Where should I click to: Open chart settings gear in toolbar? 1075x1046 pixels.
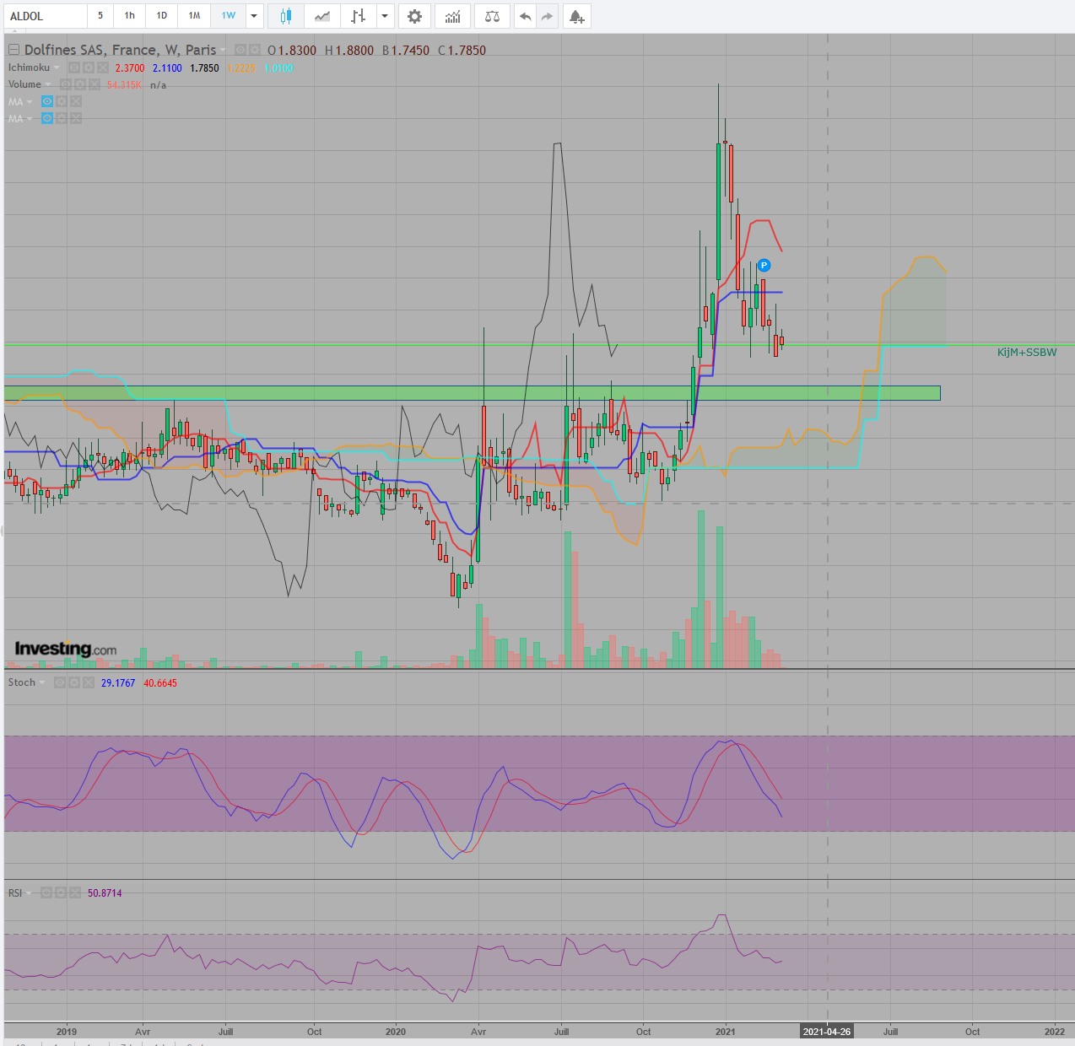coord(414,16)
